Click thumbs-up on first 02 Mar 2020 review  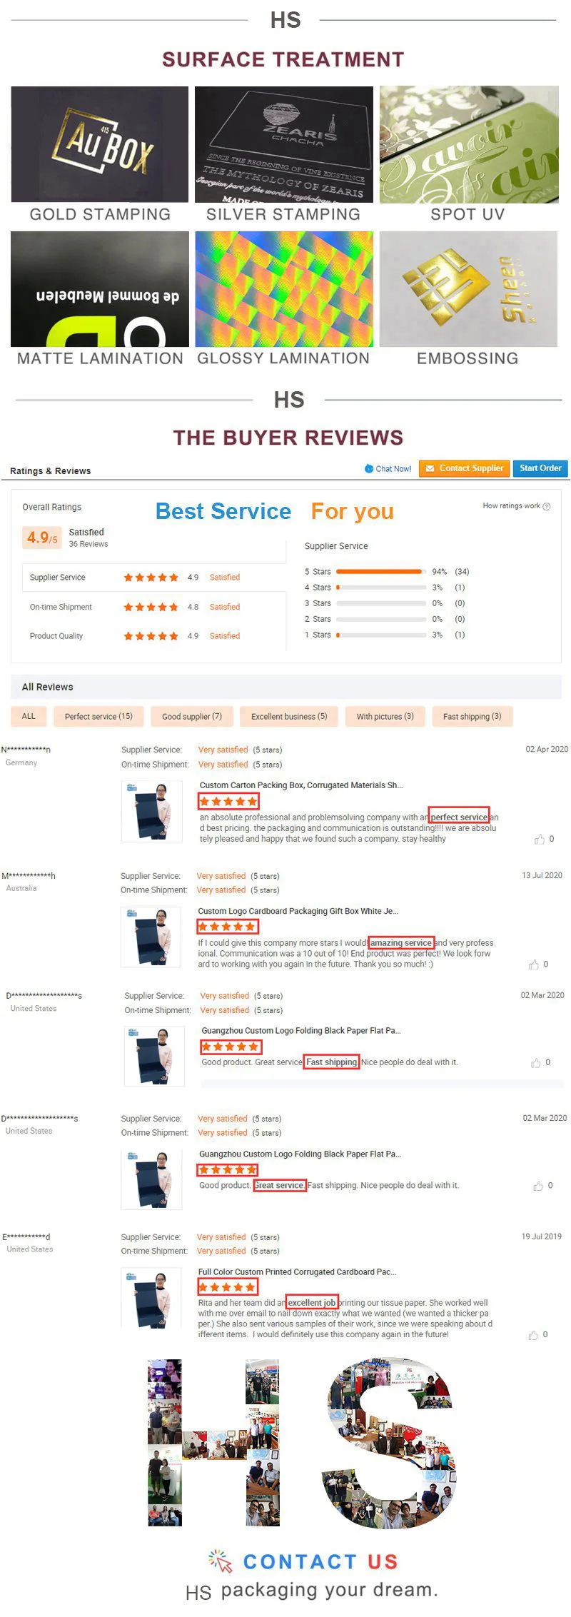(536, 1063)
